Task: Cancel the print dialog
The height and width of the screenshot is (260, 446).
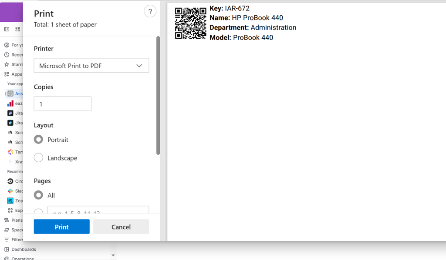Action: click(x=121, y=227)
